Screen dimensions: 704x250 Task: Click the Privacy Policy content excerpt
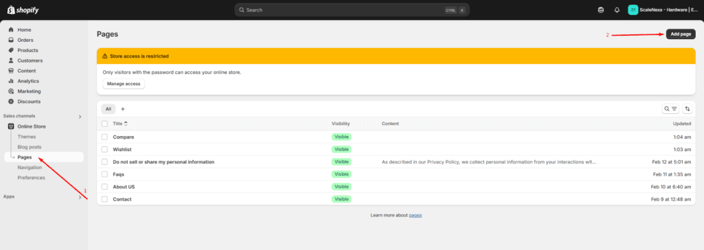click(x=489, y=161)
